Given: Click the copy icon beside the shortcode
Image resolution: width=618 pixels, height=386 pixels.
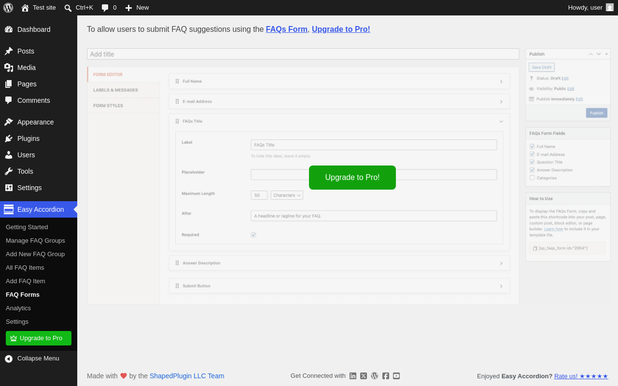Looking at the screenshot, I should 535,248.
